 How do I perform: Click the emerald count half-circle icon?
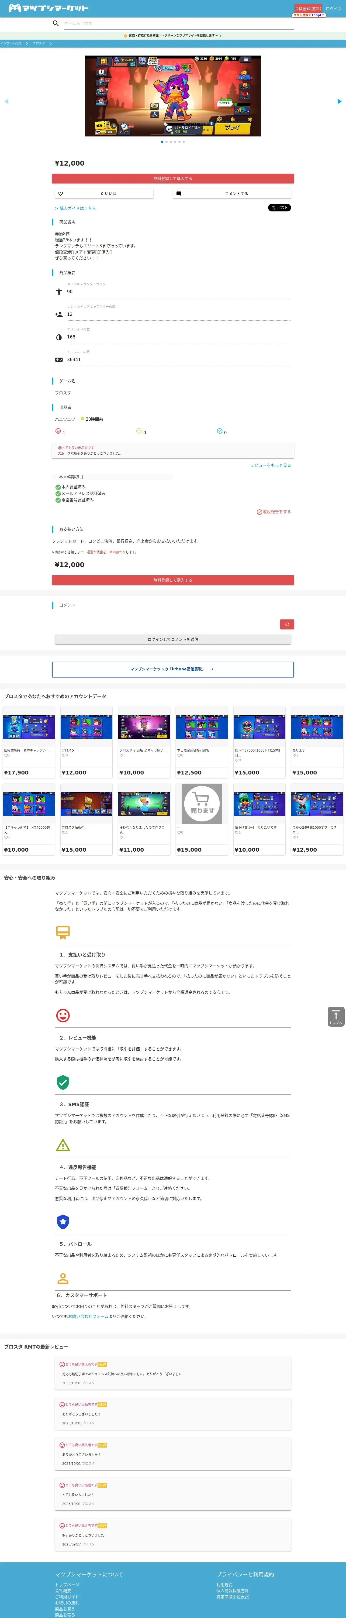click(x=59, y=337)
